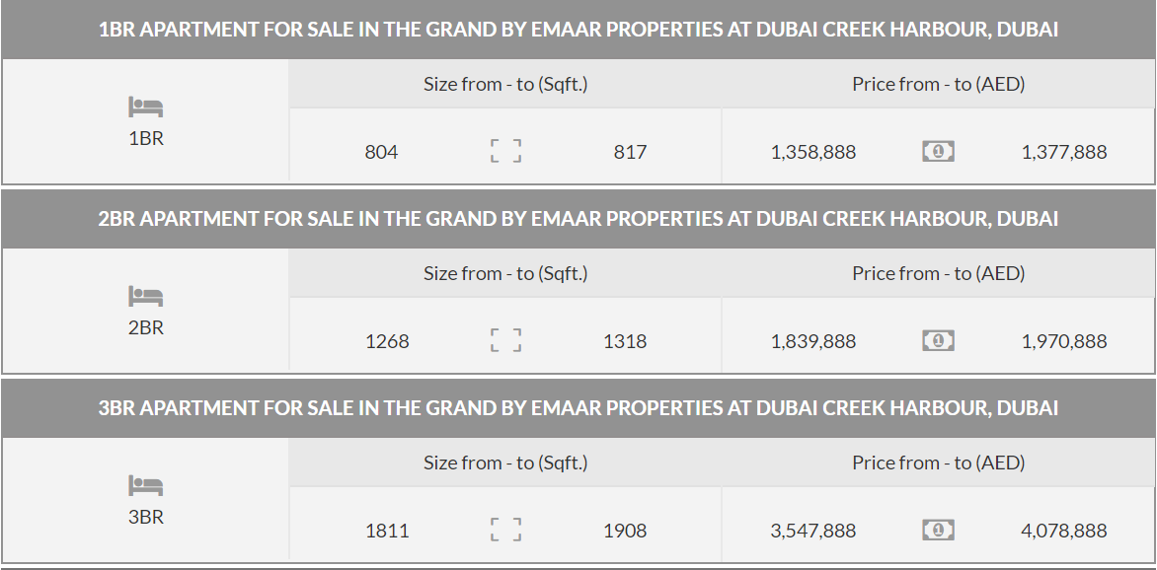The width and height of the screenshot is (1157, 570).
Task: Select the 3BR apartment heading bar
Action: [x=578, y=408]
